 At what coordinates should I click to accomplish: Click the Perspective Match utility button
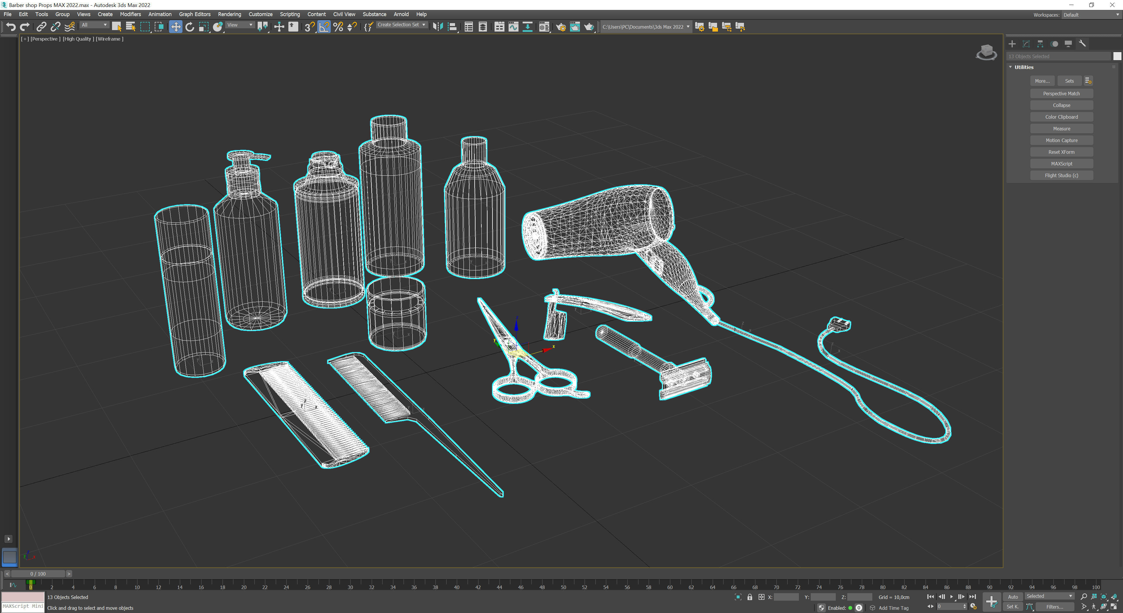[x=1061, y=94]
